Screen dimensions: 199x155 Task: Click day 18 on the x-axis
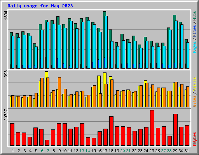pos(111,151)
